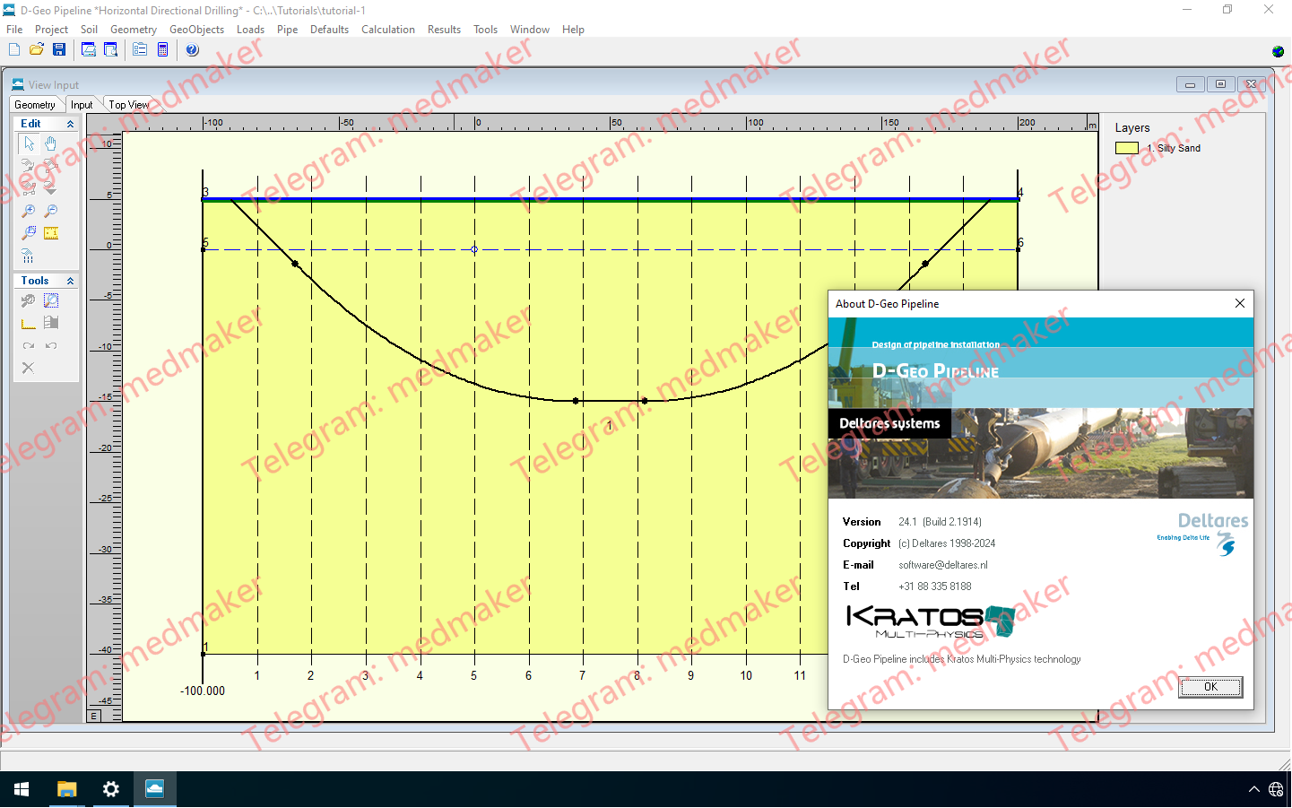
Task: Open the Calculation menu
Action: (x=387, y=30)
